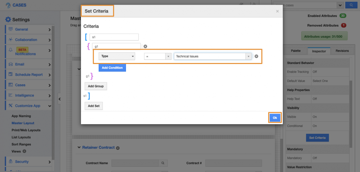Confirm criteria with Ok button

[275, 118]
